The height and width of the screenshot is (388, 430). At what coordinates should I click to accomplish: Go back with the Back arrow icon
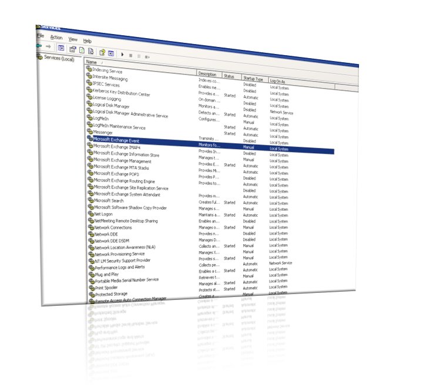coord(39,45)
